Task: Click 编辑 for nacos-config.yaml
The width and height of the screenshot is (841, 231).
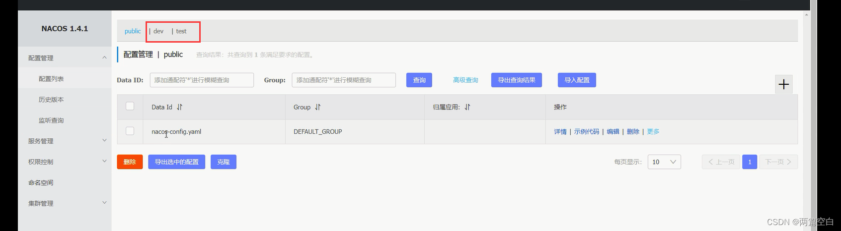Action: (x=613, y=132)
